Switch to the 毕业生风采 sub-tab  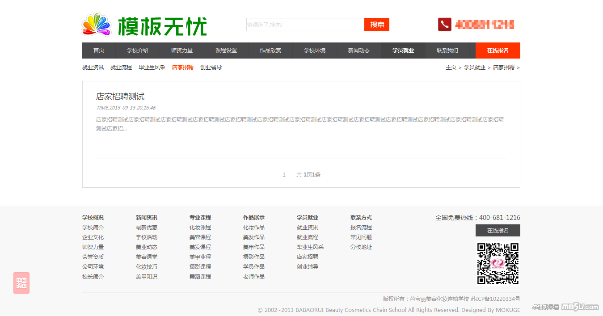[152, 67]
